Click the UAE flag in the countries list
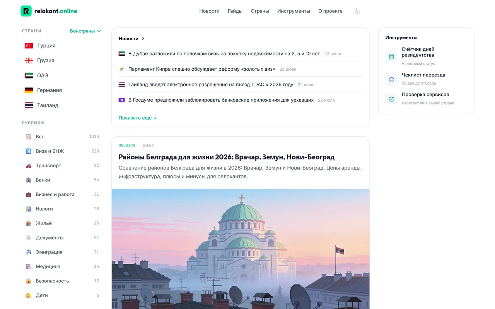This screenshot has width=495, height=309. [29, 75]
